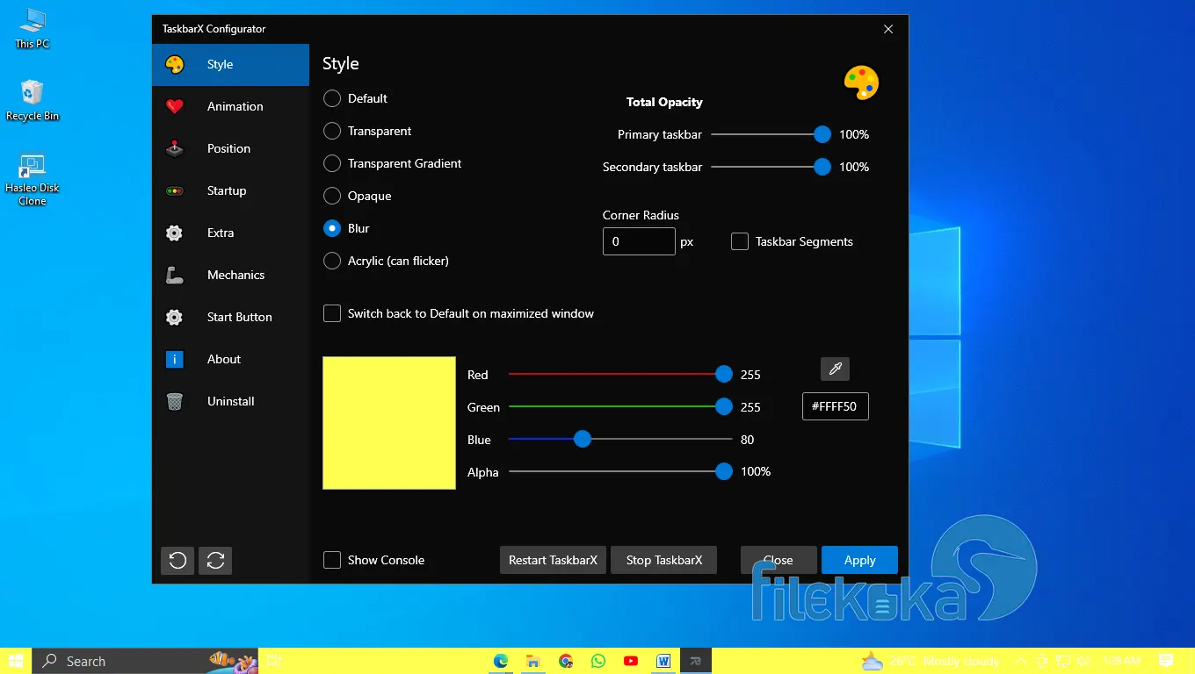Select the Opaque style option
The height and width of the screenshot is (674, 1195).
point(358,196)
